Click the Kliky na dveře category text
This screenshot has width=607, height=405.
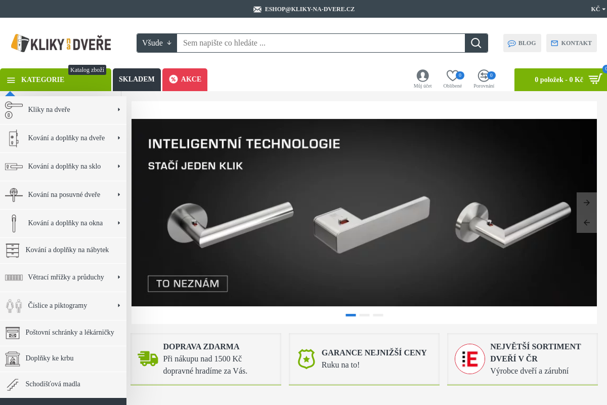(49, 110)
